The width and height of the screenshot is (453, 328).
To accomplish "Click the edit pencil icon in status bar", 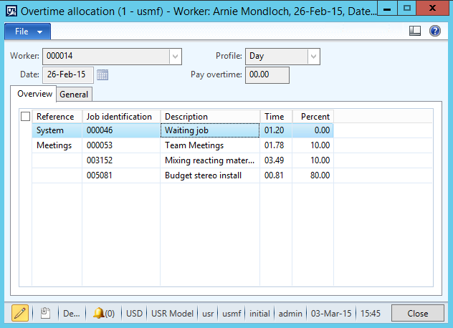I will (x=20, y=313).
